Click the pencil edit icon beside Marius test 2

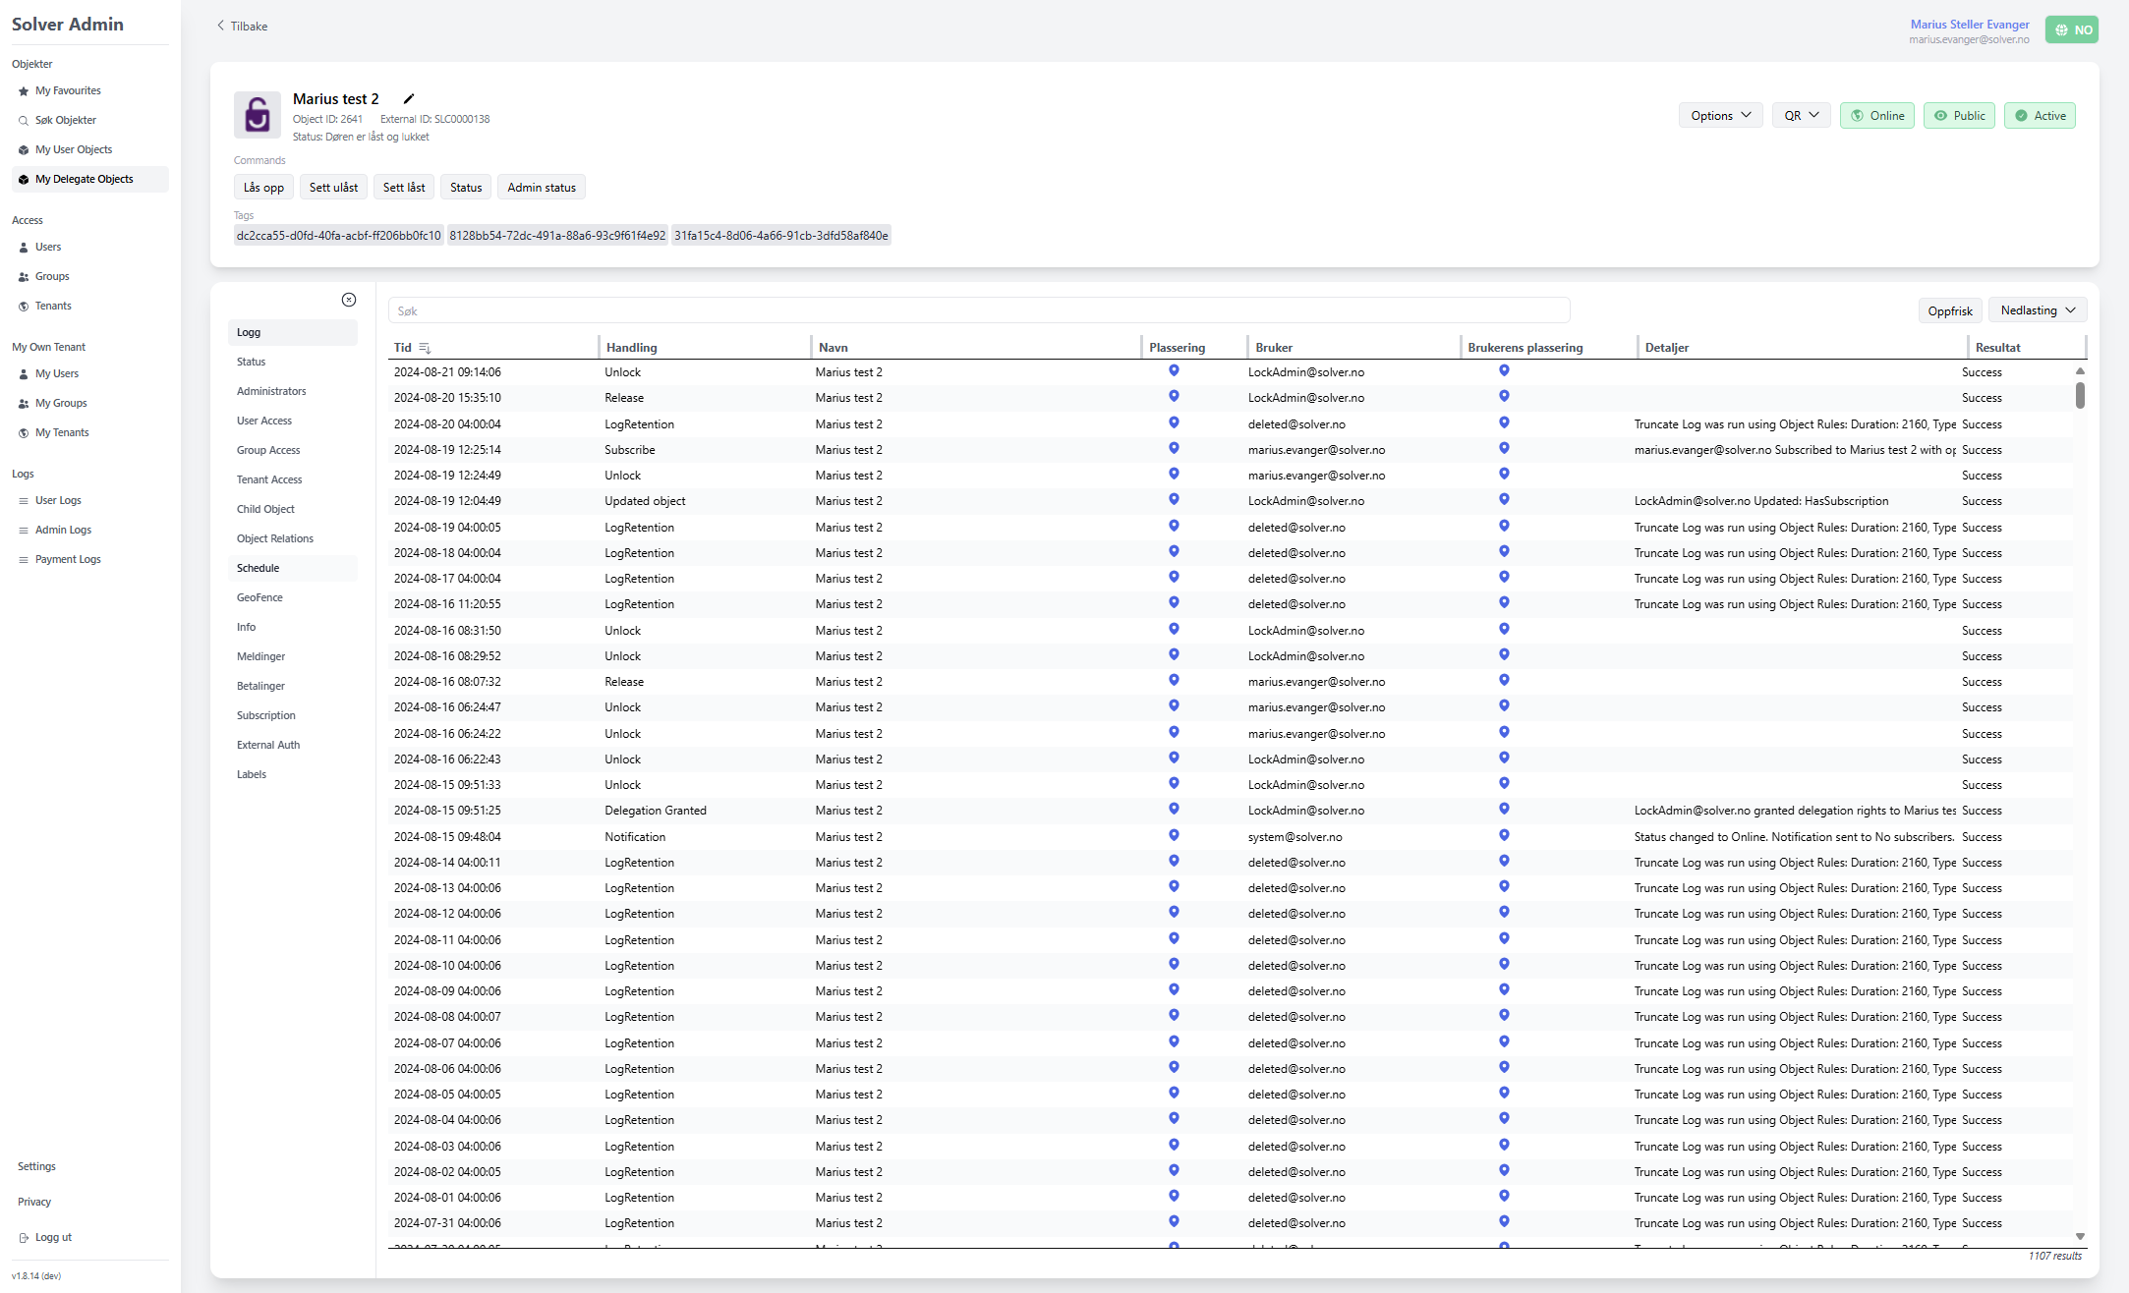pos(409,98)
